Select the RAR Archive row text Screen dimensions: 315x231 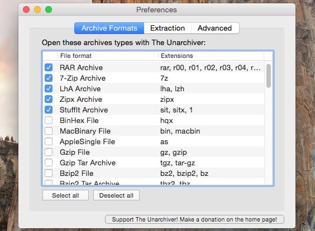coord(81,68)
